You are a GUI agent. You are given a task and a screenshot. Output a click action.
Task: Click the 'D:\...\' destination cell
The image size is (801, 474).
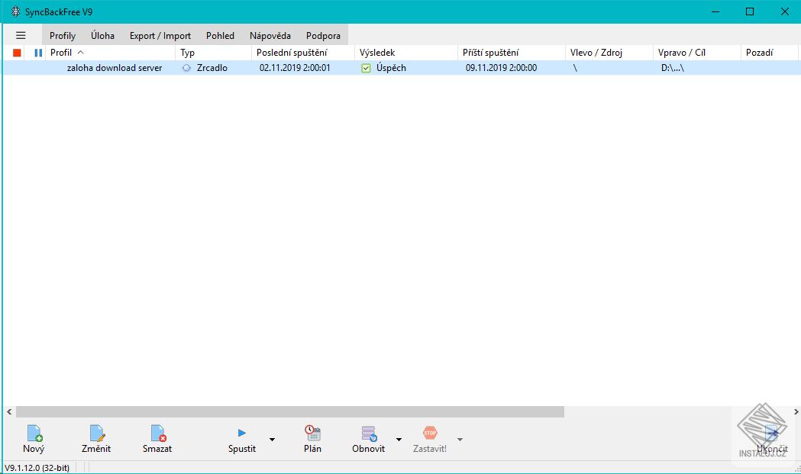(672, 68)
